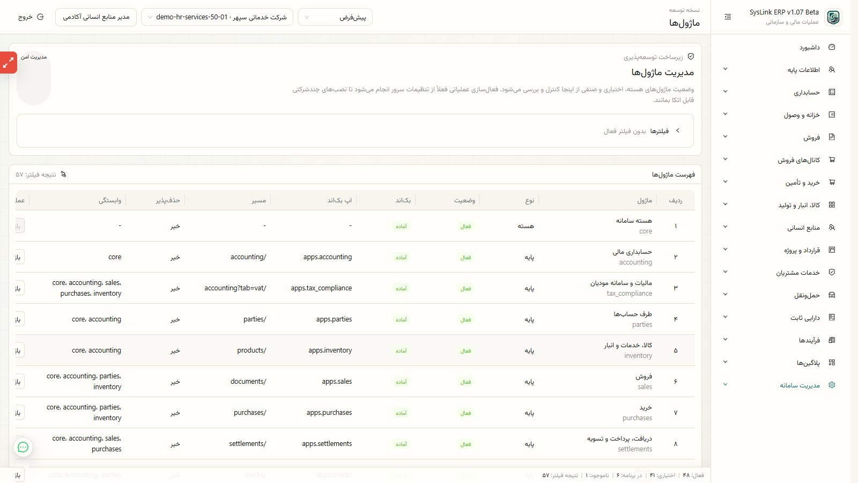Expand the فروش submenu chevron

[x=725, y=137]
